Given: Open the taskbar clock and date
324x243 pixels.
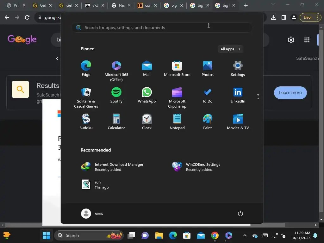Looking at the screenshot, I should (x=301, y=235).
